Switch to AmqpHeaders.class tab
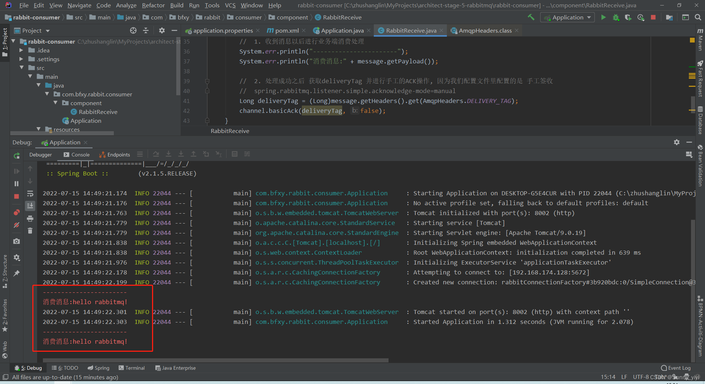Viewport: 705px width, 384px height. pyautogui.click(x=485, y=30)
